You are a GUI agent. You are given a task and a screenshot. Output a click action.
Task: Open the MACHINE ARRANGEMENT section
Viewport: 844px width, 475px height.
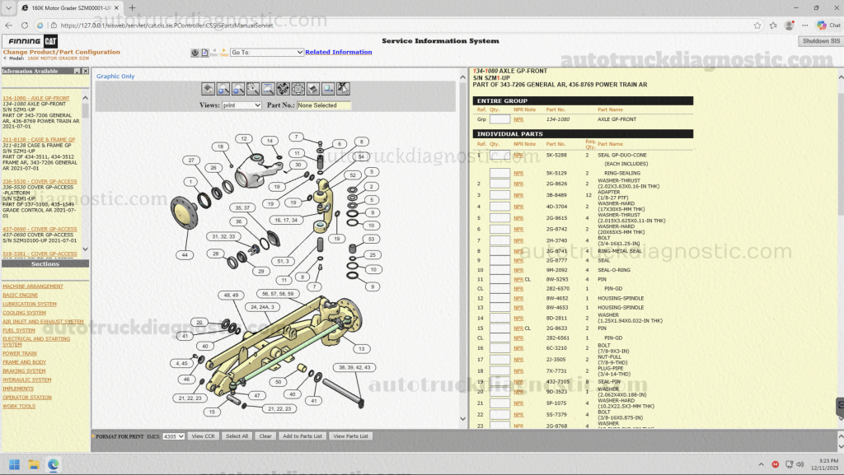[33, 286]
